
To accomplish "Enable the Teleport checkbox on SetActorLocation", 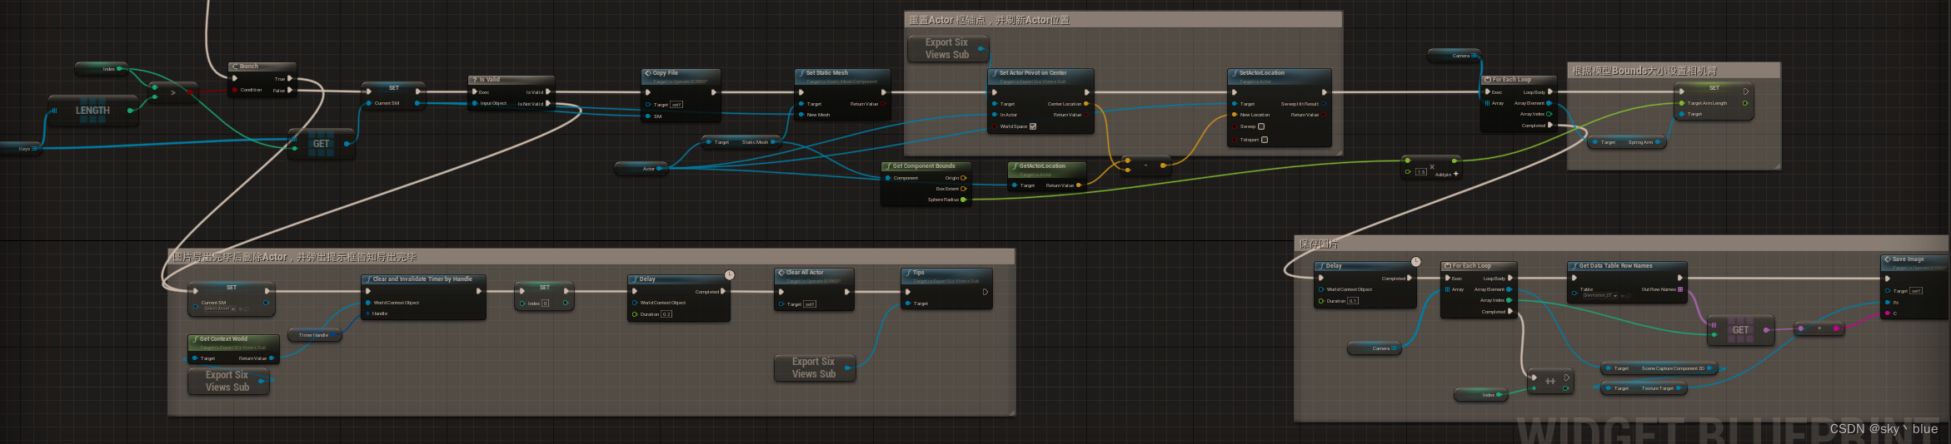I will [1265, 140].
